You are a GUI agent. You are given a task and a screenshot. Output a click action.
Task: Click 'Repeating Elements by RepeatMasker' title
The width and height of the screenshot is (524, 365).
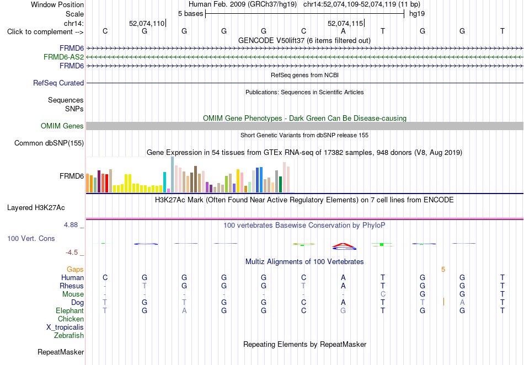(x=305, y=344)
